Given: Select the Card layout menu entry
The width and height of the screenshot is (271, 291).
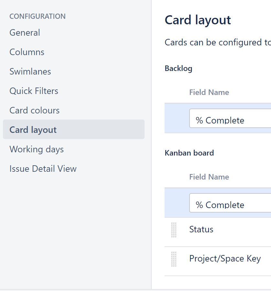Looking at the screenshot, I should (33, 130).
